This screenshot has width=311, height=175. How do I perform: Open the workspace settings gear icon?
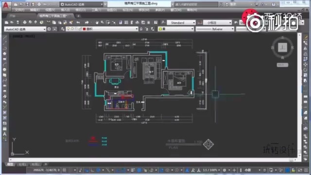pos(49,29)
